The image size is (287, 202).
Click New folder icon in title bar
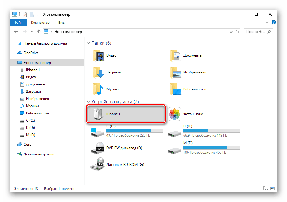(31, 14)
